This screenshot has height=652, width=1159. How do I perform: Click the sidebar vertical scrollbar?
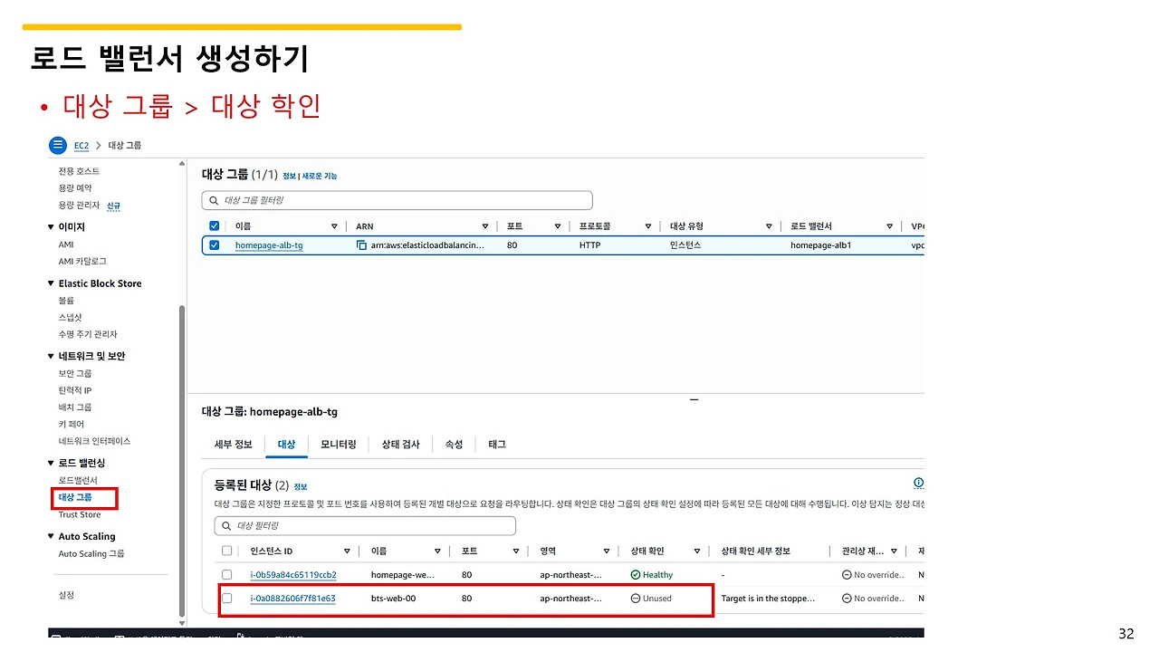(x=182, y=460)
